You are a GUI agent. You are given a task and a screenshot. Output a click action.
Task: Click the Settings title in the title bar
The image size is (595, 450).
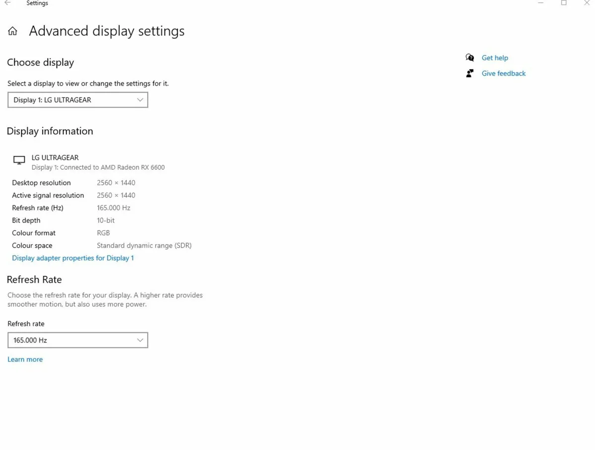click(37, 3)
